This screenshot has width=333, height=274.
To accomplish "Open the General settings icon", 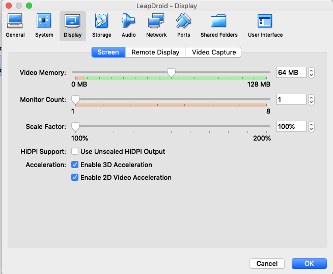I will (15, 25).
